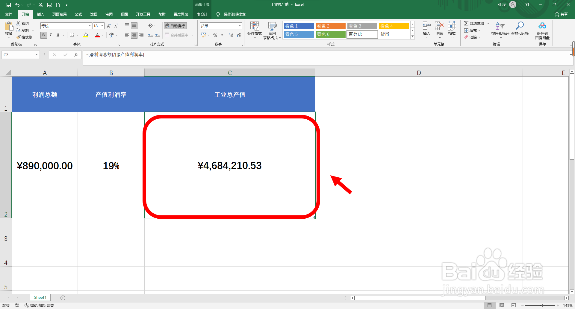
Task: Click the Insert Function fx icon
Action: coord(76,55)
